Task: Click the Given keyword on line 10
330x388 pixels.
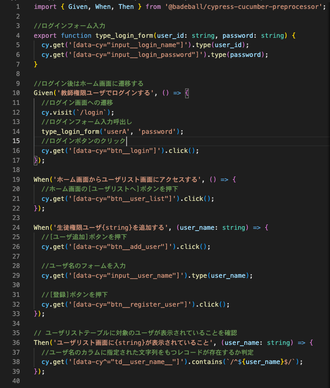Action: pos(43,93)
